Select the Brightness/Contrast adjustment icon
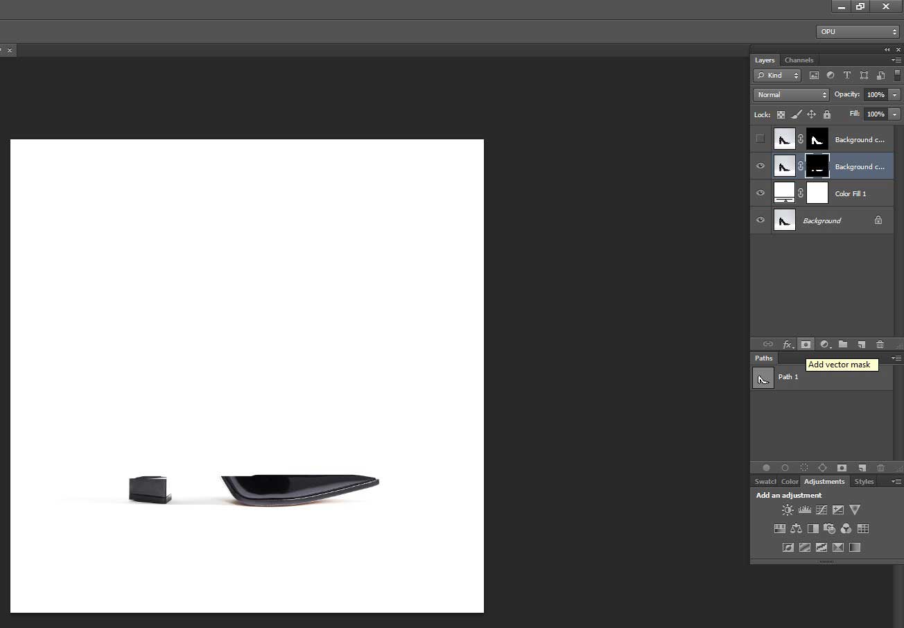Viewport: 904px width, 628px height. pyautogui.click(x=788, y=509)
